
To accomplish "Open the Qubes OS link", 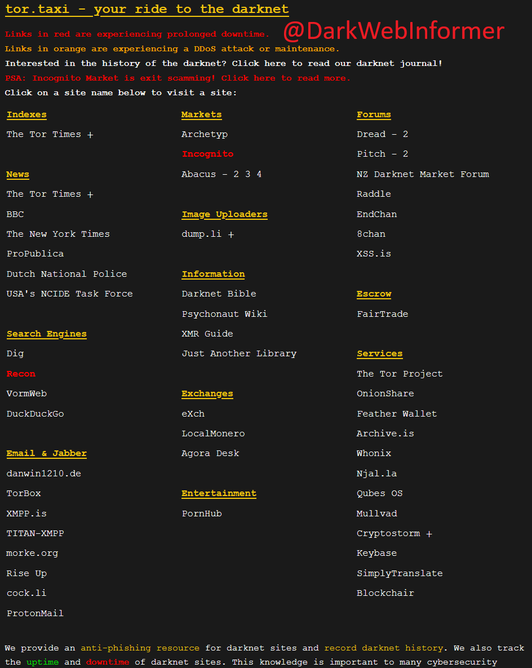I will coord(379,493).
